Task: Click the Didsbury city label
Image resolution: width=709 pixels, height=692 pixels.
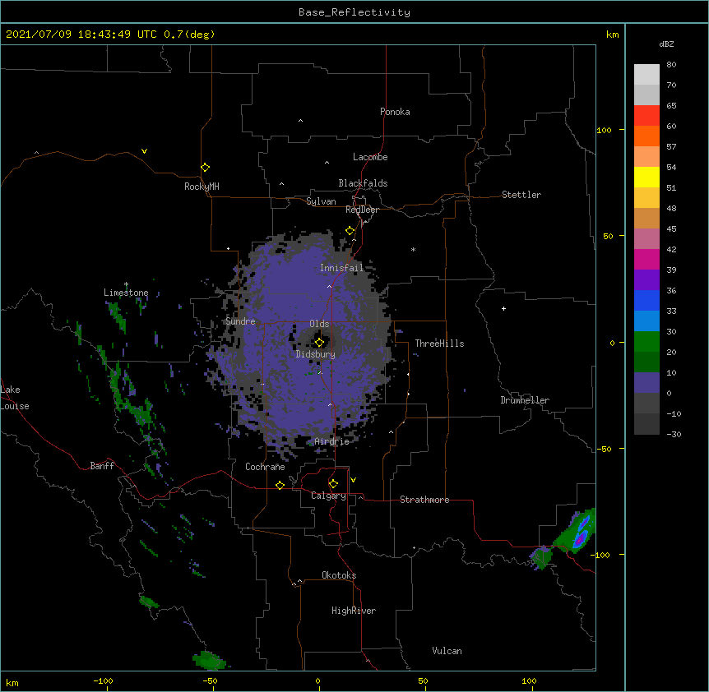Action: coord(316,354)
